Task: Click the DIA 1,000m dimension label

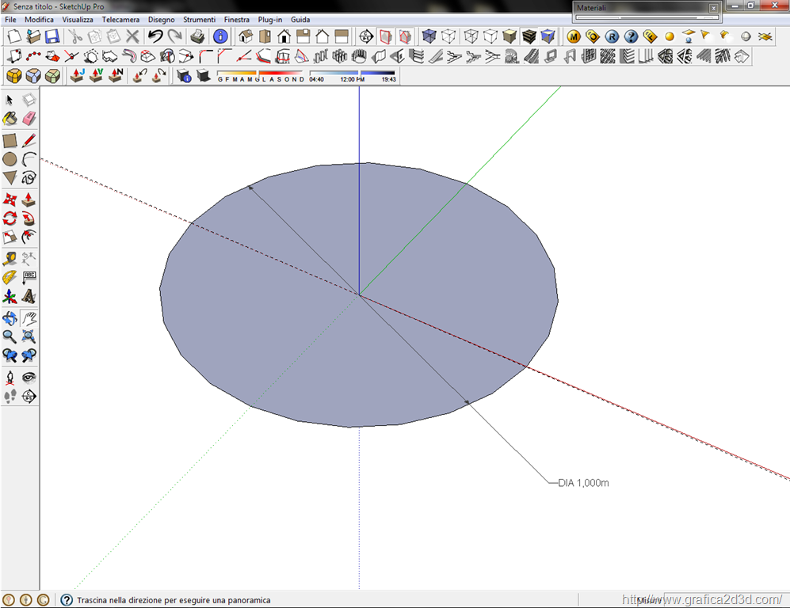Action: click(x=583, y=482)
